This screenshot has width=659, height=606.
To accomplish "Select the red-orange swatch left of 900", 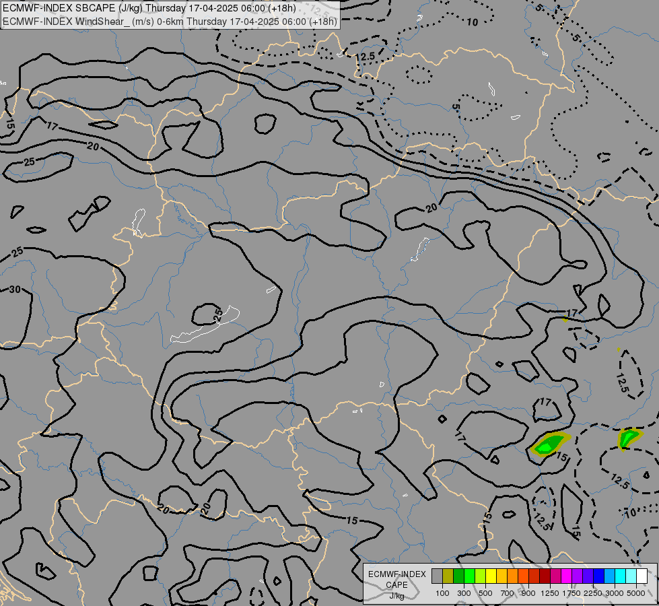I will click(523, 576).
